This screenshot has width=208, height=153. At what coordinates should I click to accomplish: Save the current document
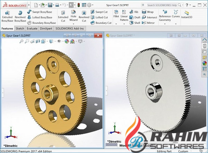pyautogui.click(x=50, y=5)
